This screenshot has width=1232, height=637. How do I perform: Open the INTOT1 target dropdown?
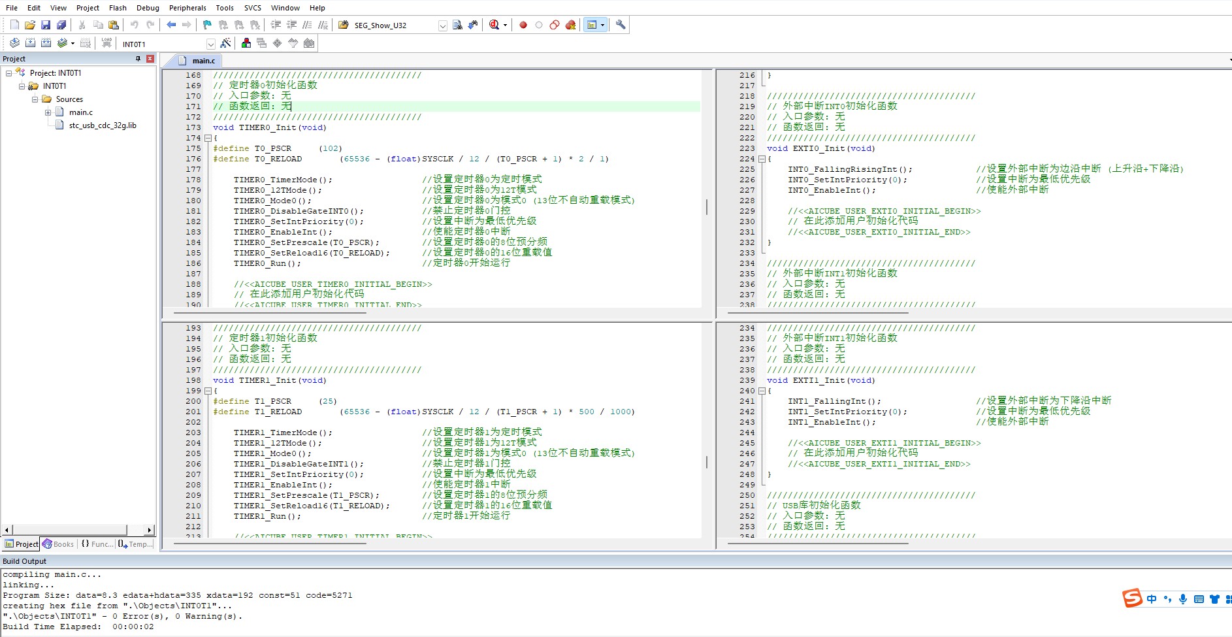(x=210, y=44)
